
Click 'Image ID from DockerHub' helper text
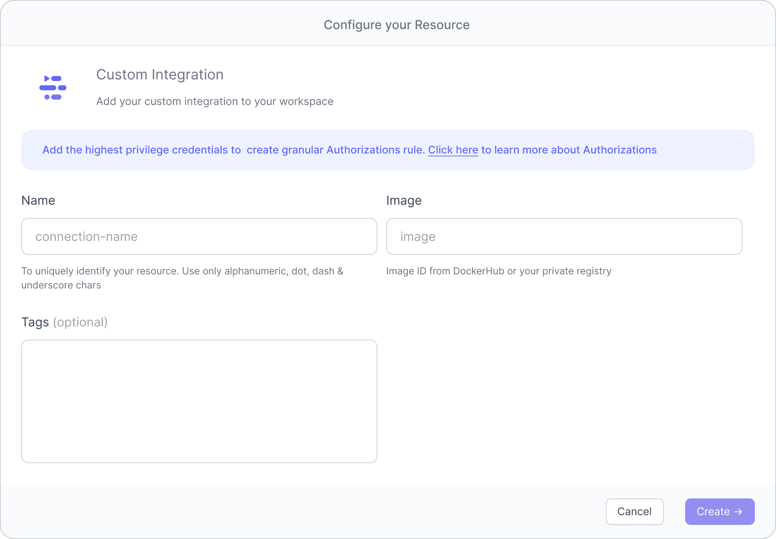(x=499, y=271)
